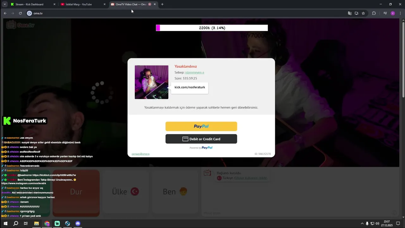This screenshot has width=405, height=228.
Task: Click the Chrome icon on the taskbar
Action: [x=47, y=224]
